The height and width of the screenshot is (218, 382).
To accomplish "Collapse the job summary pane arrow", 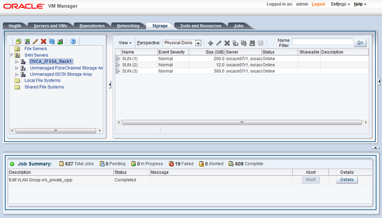I will coord(376,147).
